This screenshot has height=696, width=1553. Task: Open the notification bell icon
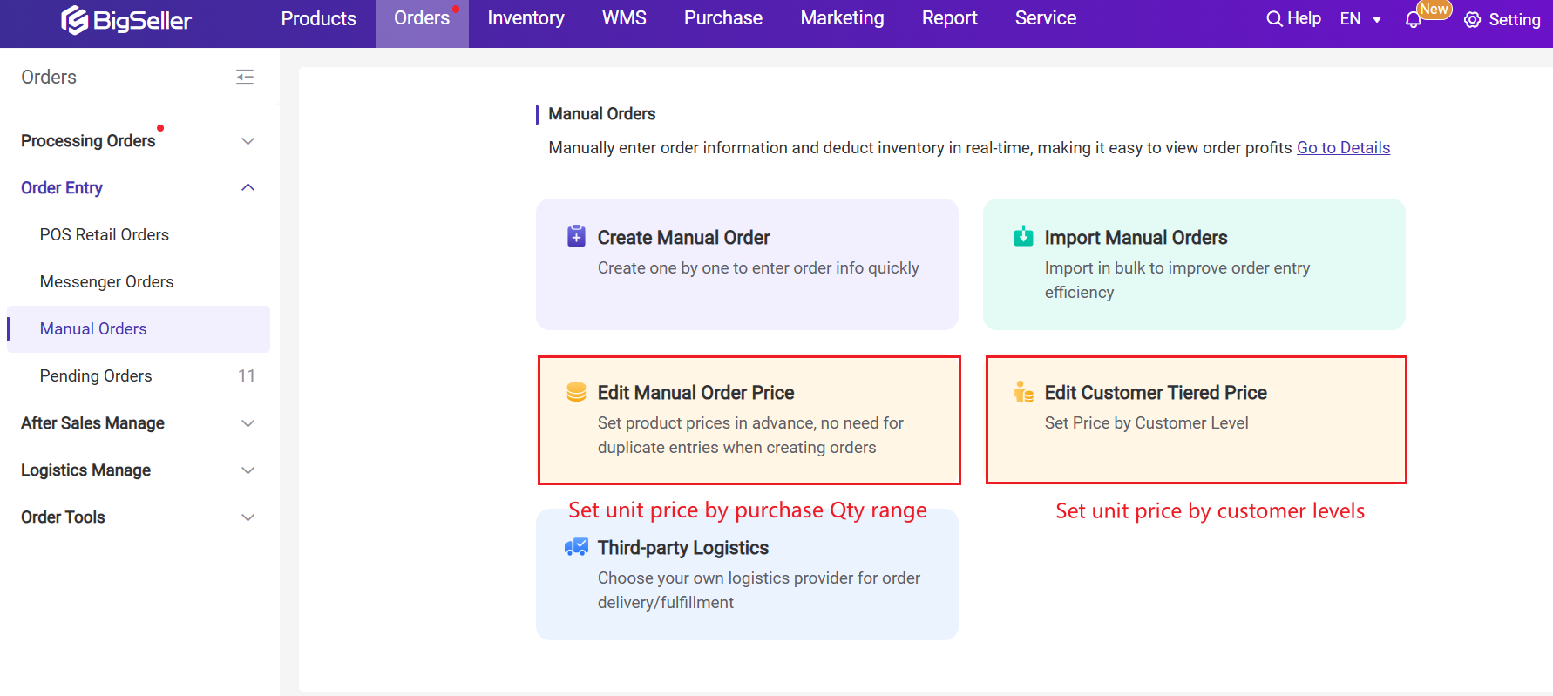[1414, 20]
